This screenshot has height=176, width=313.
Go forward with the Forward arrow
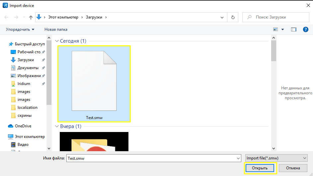tap(16, 17)
